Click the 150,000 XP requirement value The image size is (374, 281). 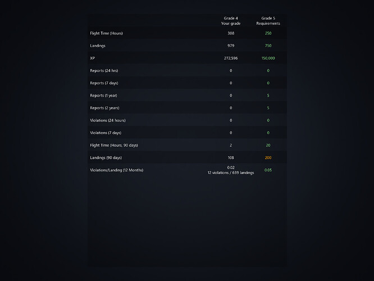coord(268,58)
